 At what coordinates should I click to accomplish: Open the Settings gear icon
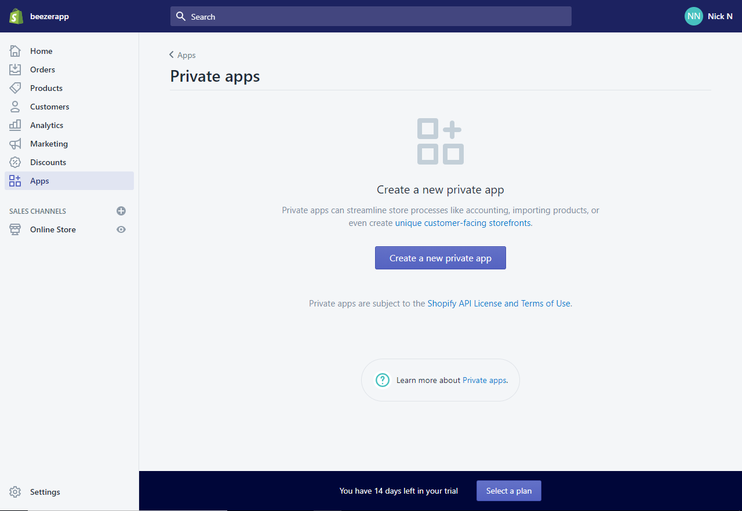point(15,492)
